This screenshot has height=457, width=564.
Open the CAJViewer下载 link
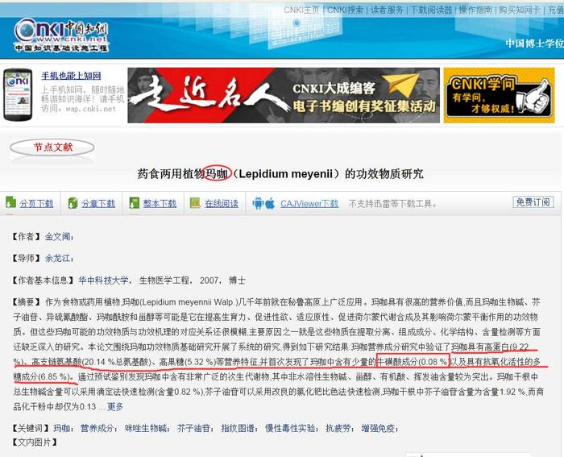coord(309,204)
